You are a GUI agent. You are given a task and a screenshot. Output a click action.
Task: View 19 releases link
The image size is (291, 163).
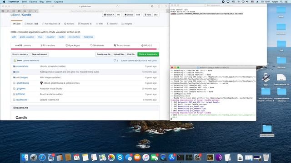coord(97,45)
